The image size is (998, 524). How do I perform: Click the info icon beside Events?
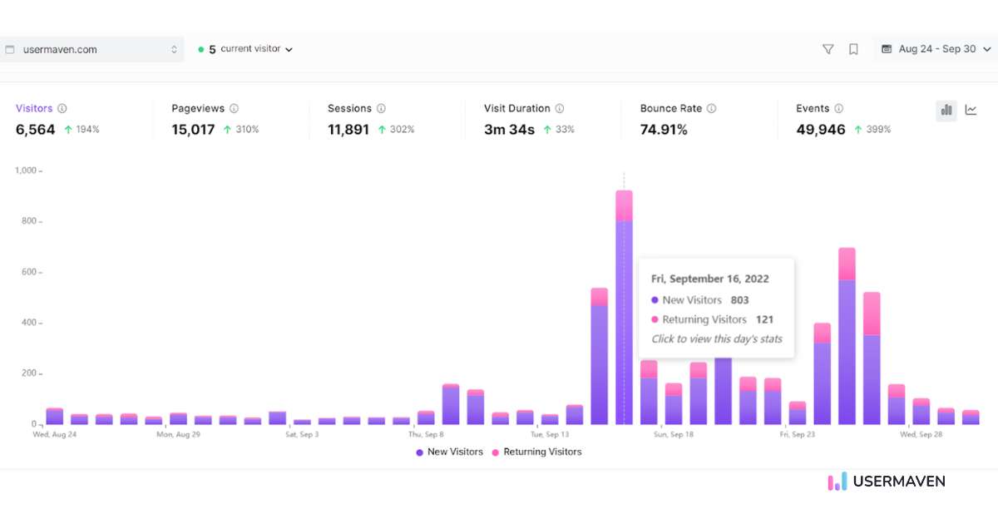(x=838, y=109)
